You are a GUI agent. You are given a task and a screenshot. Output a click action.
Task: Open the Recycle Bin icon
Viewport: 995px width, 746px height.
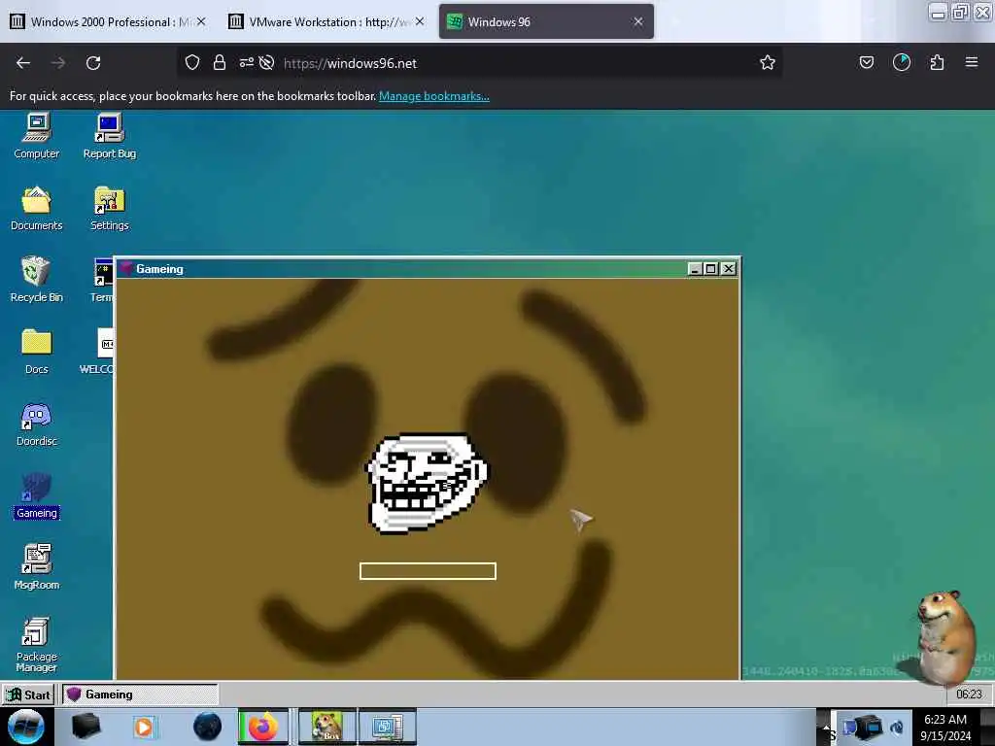pyautogui.click(x=36, y=280)
